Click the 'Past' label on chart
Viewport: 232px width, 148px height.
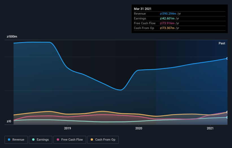click(222, 43)
